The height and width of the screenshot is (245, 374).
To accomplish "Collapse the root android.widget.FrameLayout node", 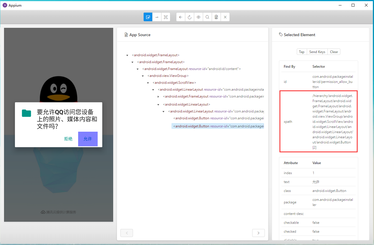I will pos(127,55).
